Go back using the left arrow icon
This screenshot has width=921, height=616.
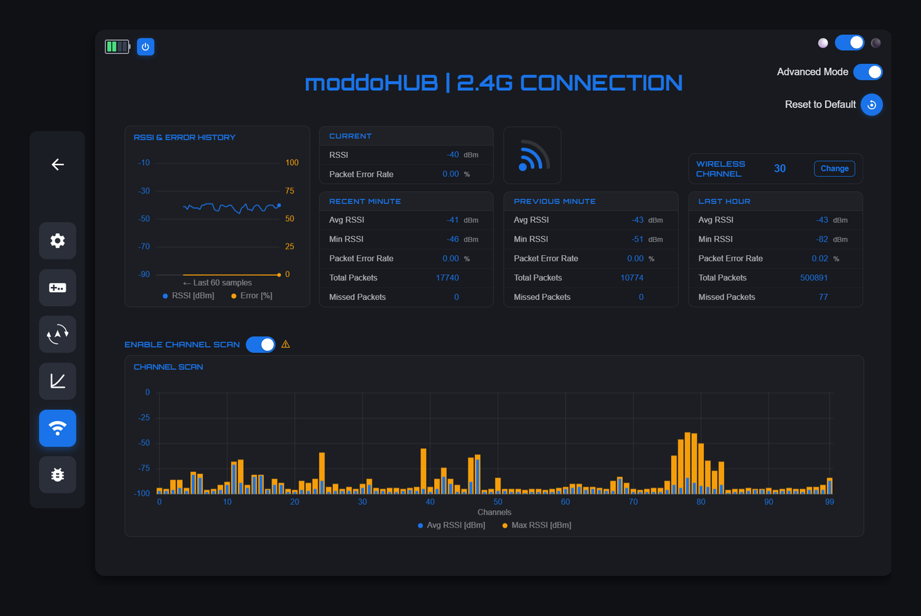58,165
